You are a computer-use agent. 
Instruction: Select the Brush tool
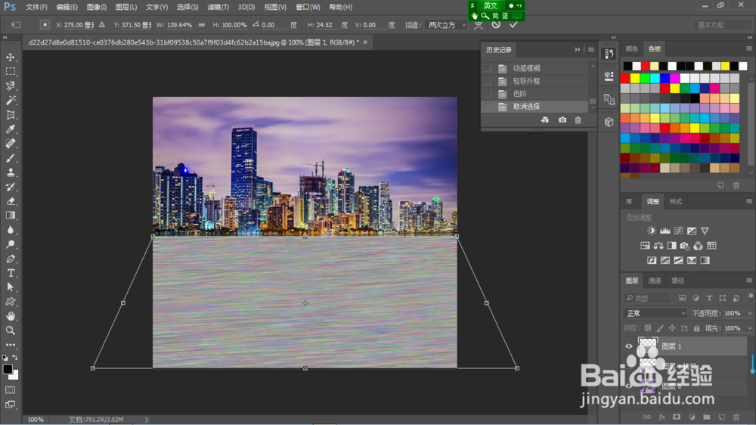tap(10, 158)
